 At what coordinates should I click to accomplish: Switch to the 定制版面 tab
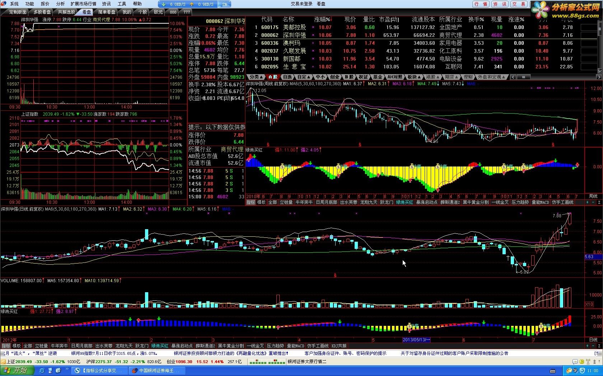18,12
